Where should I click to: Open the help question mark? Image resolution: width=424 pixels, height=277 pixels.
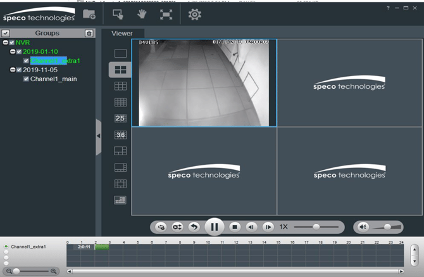point(388,8)
